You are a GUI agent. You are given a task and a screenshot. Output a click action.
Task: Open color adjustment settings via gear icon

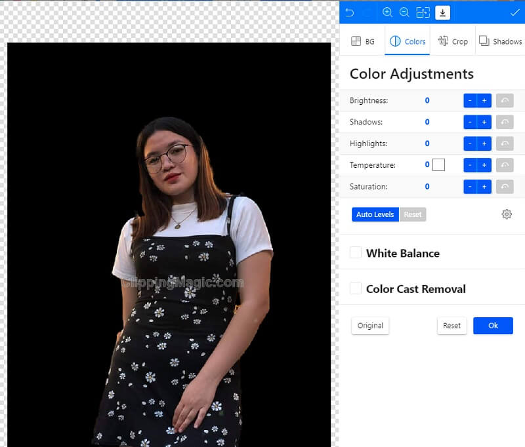coord(507,214)
